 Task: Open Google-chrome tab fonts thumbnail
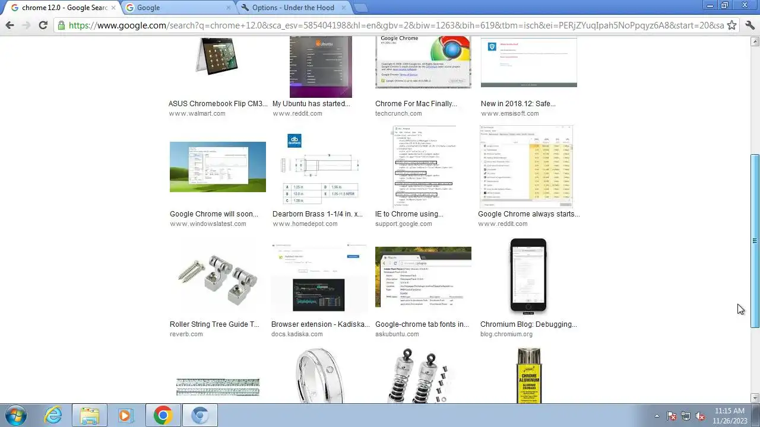[x=423, y=277]
